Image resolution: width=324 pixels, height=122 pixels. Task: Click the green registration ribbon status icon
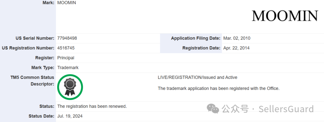(70, 87)
